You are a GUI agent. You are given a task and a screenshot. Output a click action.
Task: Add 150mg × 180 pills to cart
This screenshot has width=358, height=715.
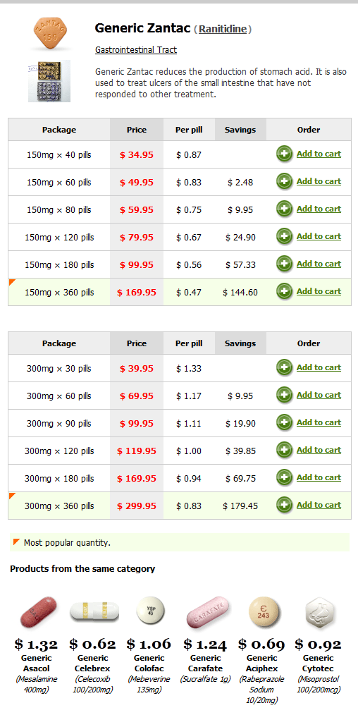click(319, 264)
